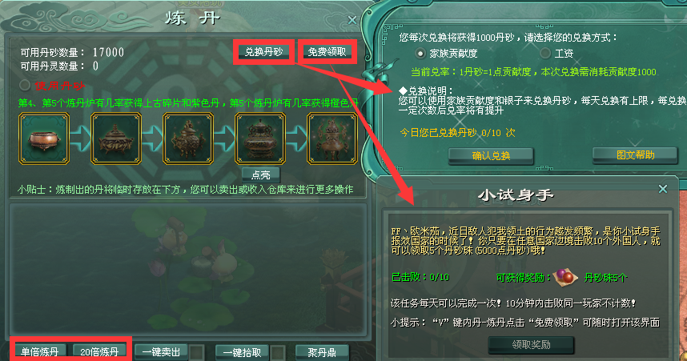Start 20倍炼丹 refining
This screenshot has width=687, height=361.
pyautogui.click(x=99, y=351)
